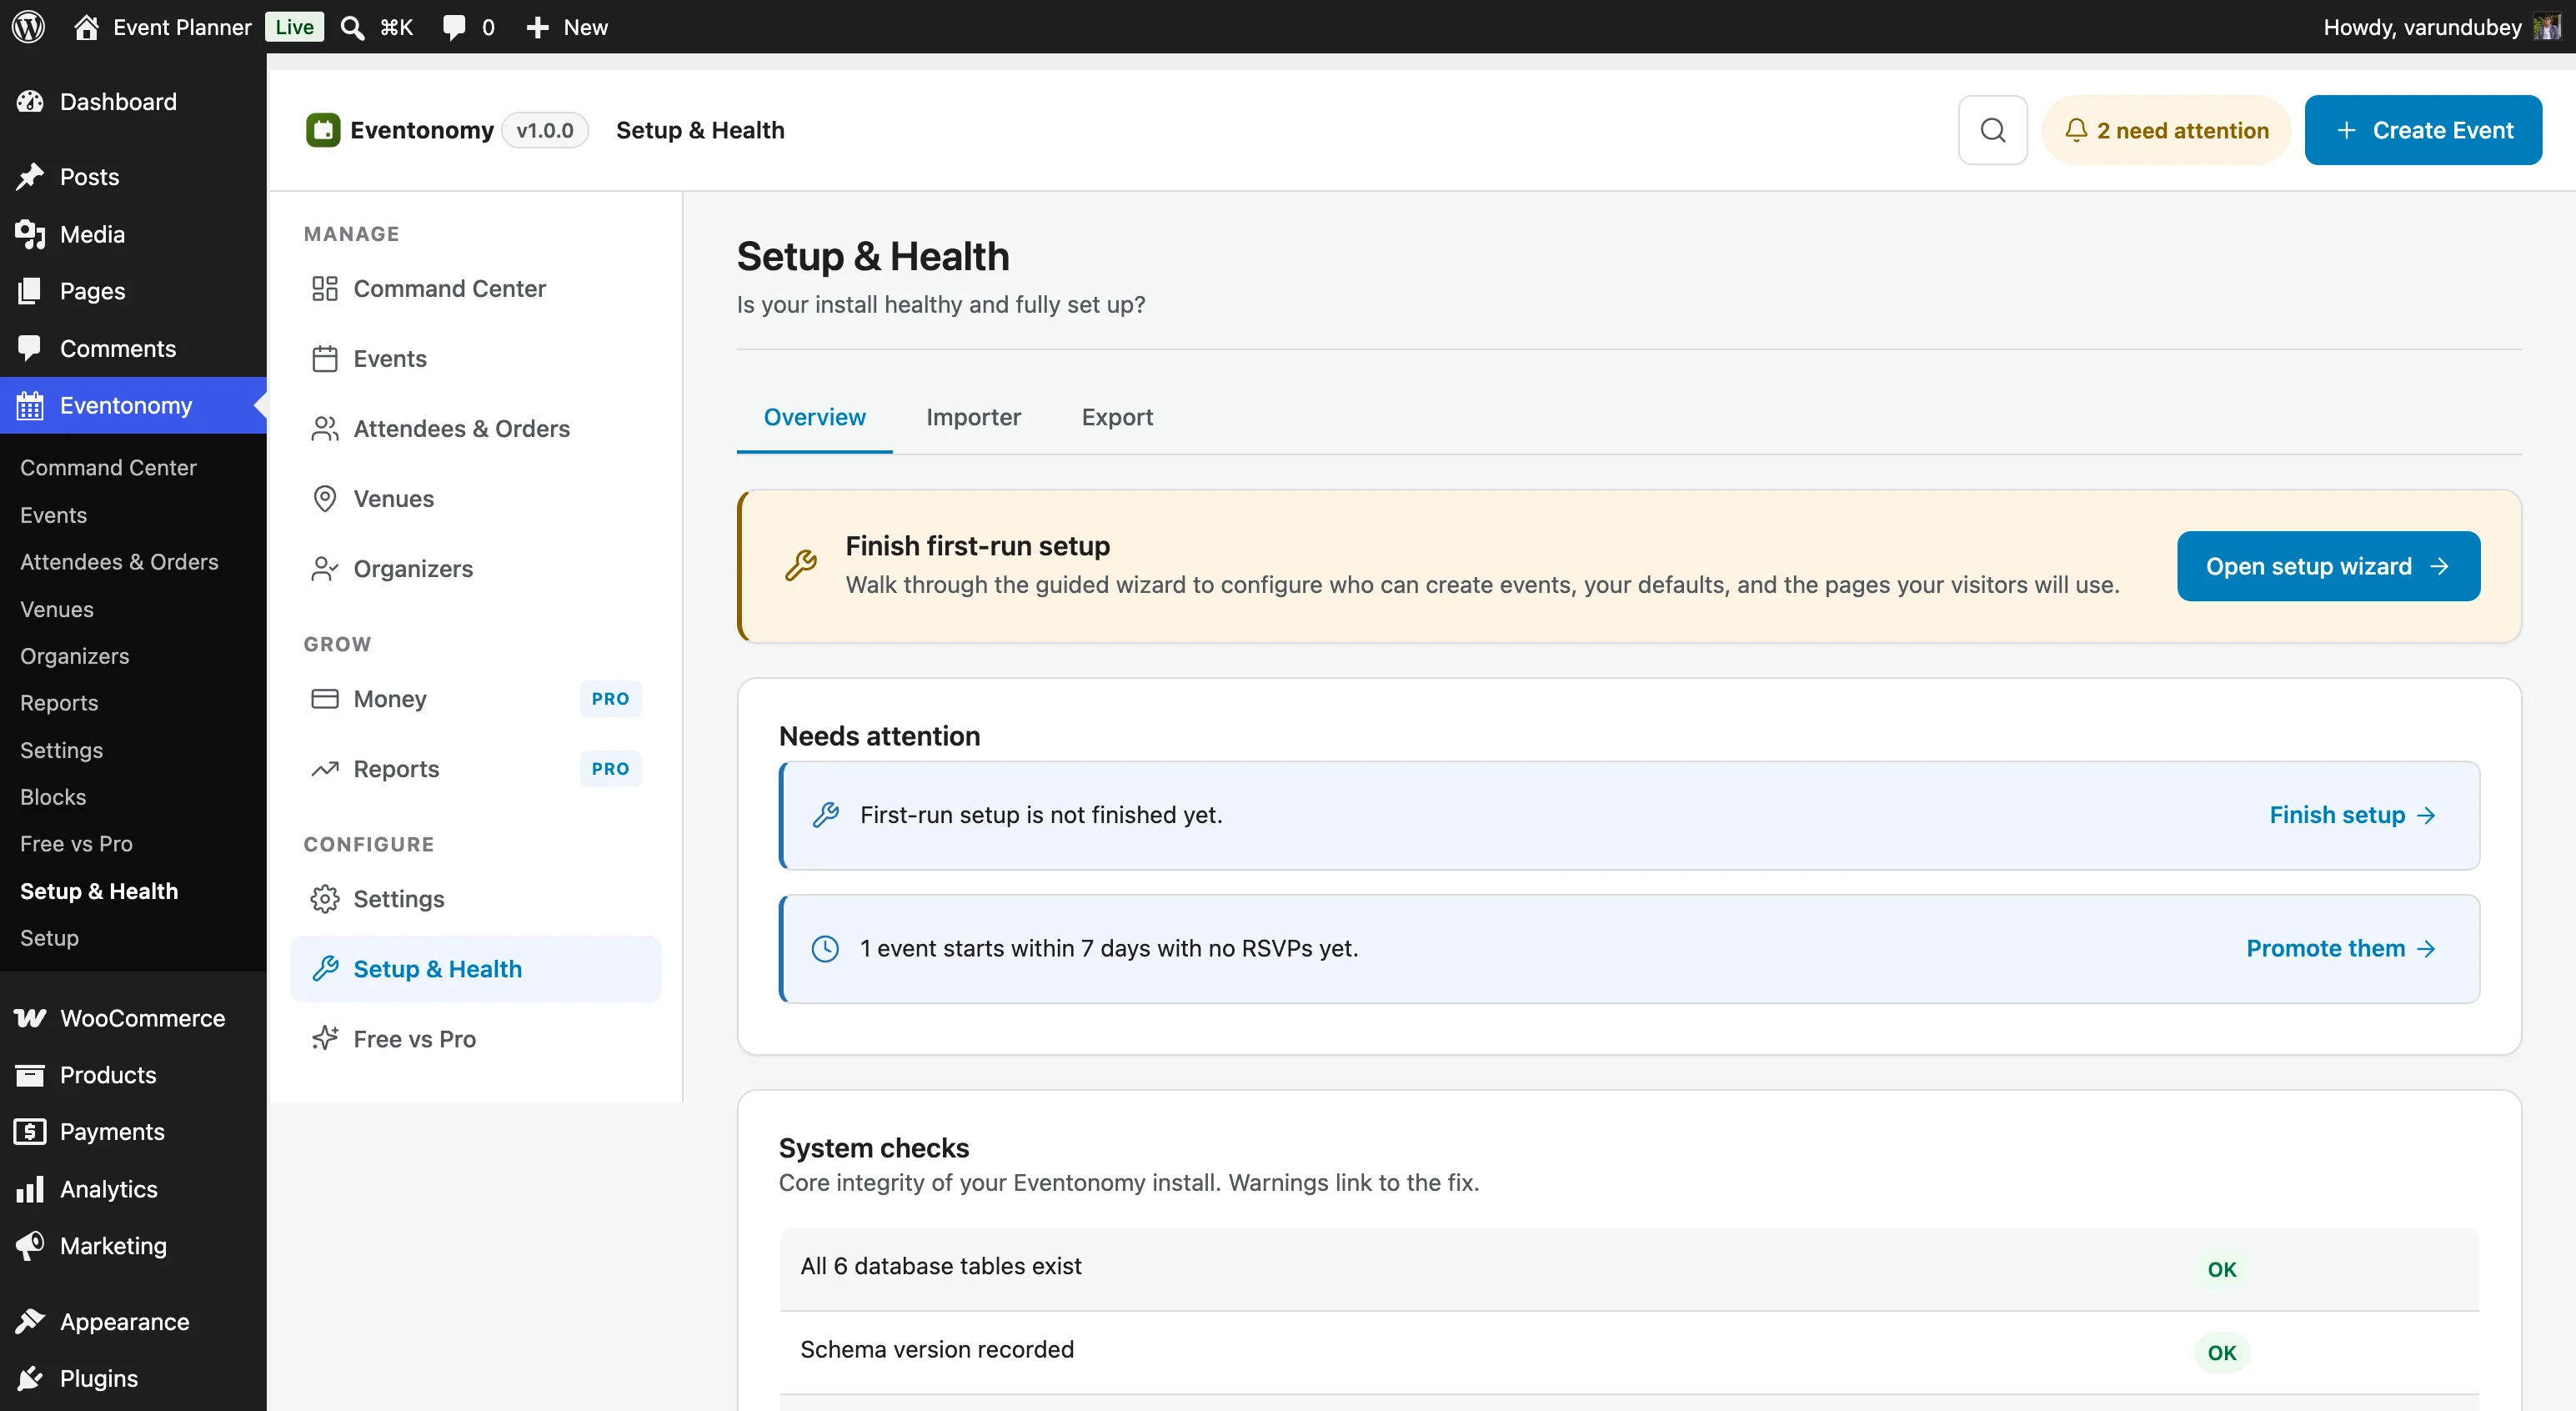Click the bell icon in attention badge
This screenshot has height=1411, width=2576.
2076,130
